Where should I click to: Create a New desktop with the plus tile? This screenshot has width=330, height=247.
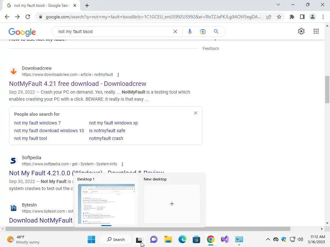tap(172, 204)
